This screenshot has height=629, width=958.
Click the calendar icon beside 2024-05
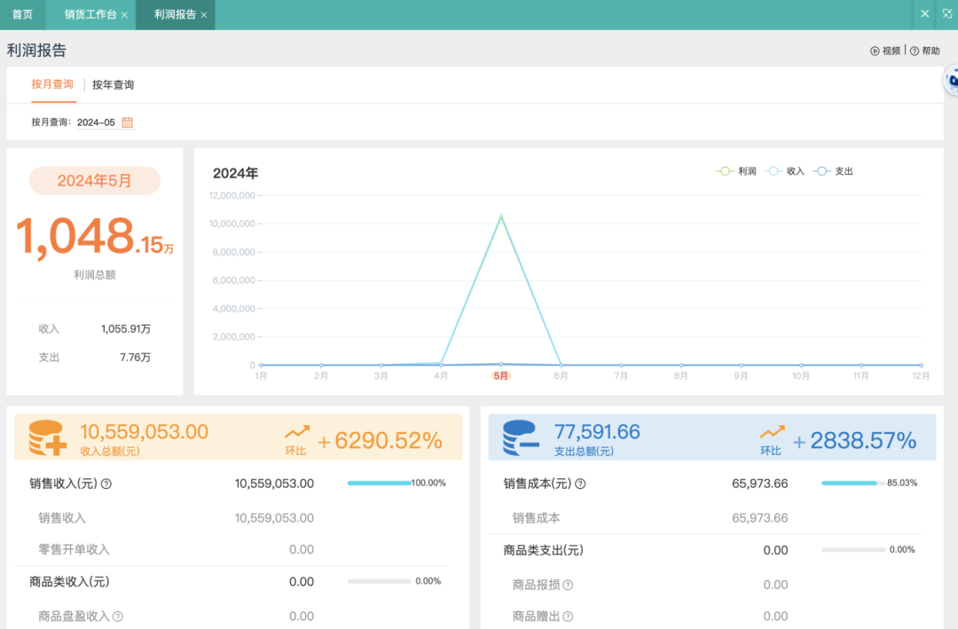[x=128, y=122]
